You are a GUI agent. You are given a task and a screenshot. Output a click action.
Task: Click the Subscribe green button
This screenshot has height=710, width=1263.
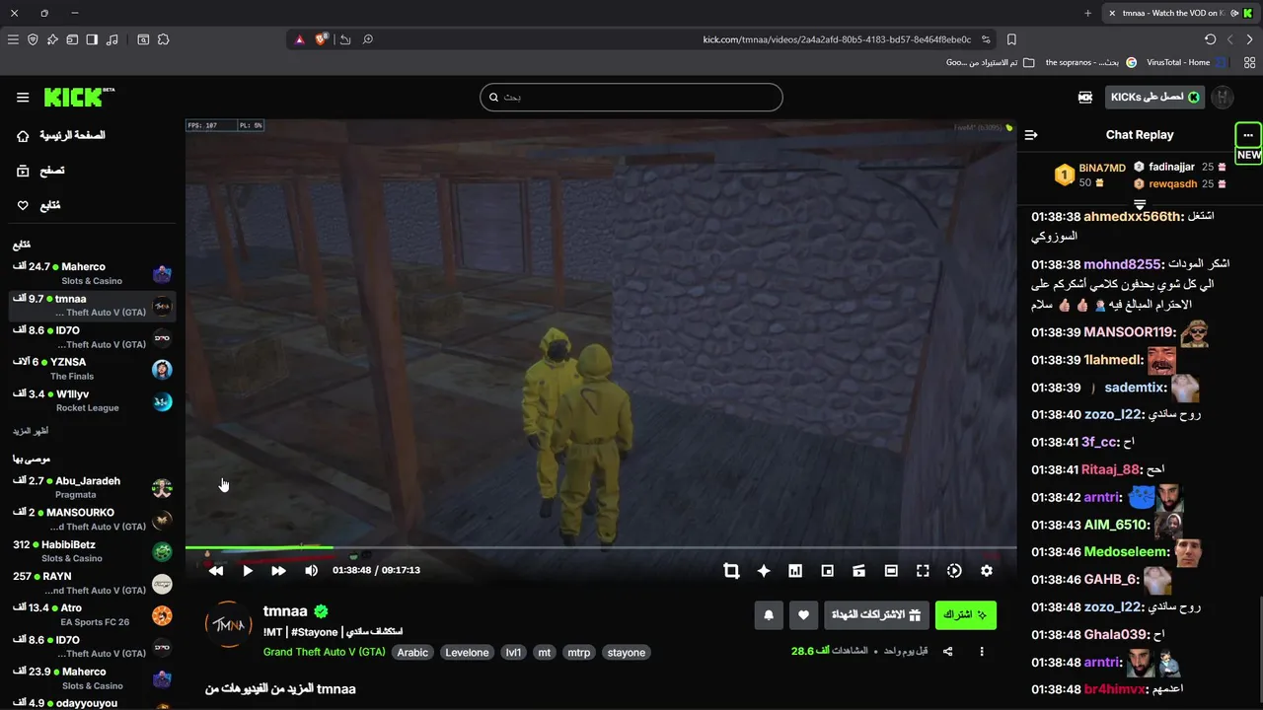966,615
